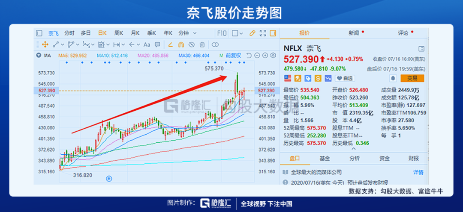The height and width of the screenshot is (212, 463).
Task: Expand the range tool dropdown arrow
Action: pos(123,45)
